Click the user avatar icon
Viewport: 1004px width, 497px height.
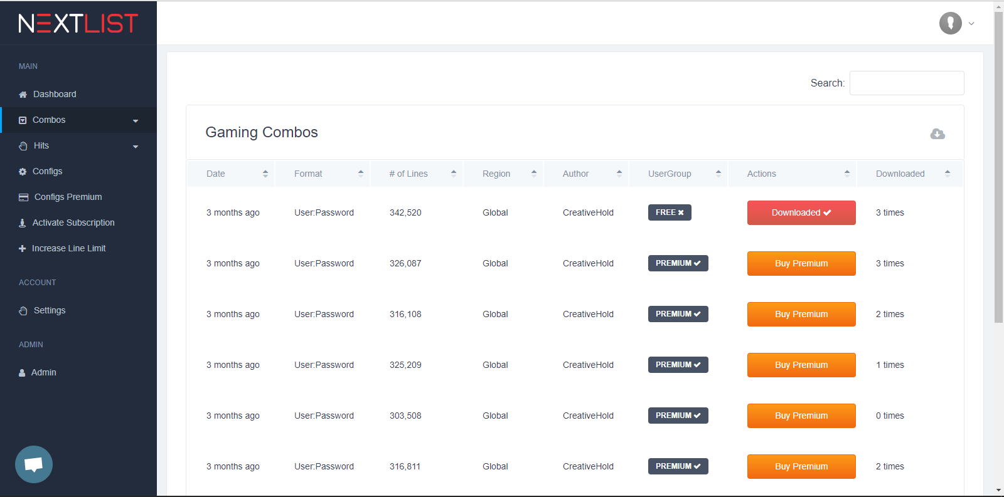pos(951,23)
